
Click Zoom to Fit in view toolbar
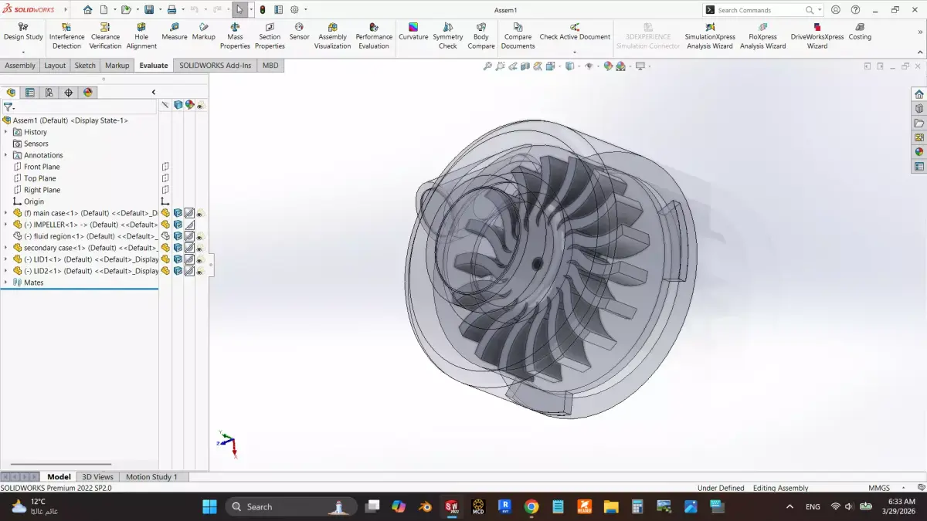pos(487,66)
